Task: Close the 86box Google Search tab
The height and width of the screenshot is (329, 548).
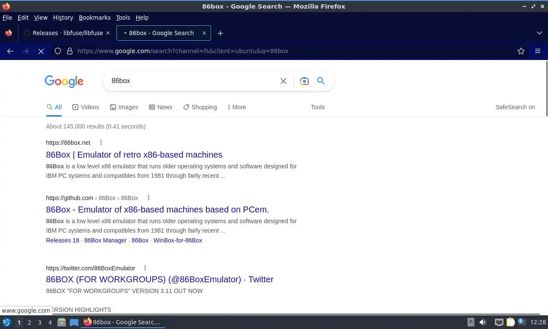Action: pyautogui.click(x=204, y=33)
